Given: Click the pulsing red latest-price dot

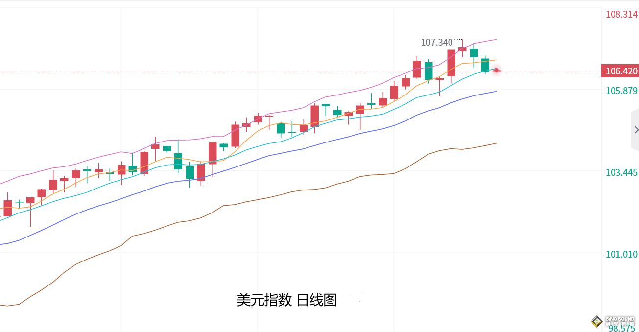Looking at the screenshot, I should click(497, 71).
